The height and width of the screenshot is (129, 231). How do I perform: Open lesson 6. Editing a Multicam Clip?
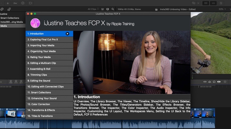(x=49, y=63)
